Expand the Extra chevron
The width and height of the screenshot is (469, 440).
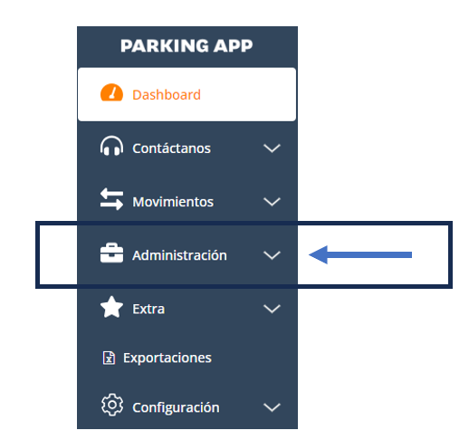coord(272,309)
